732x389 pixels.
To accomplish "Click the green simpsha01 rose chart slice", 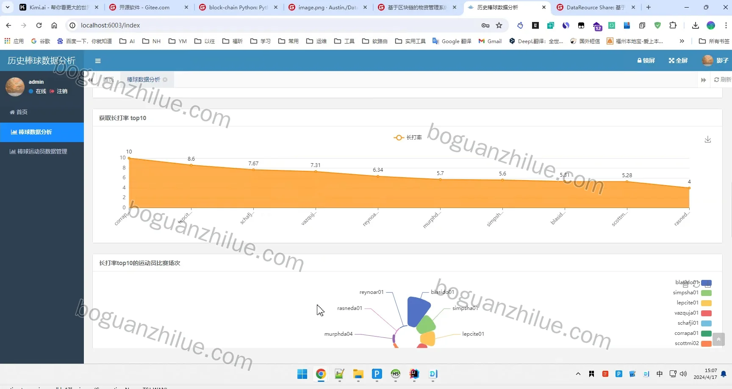I will coord(426,325).
